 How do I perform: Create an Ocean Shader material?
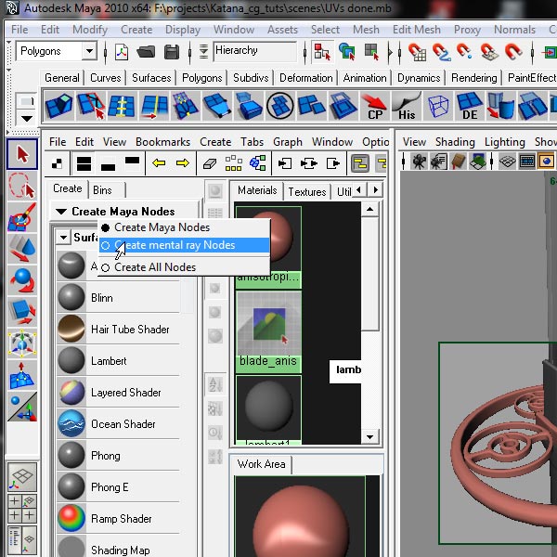click(x=119, y=424)
